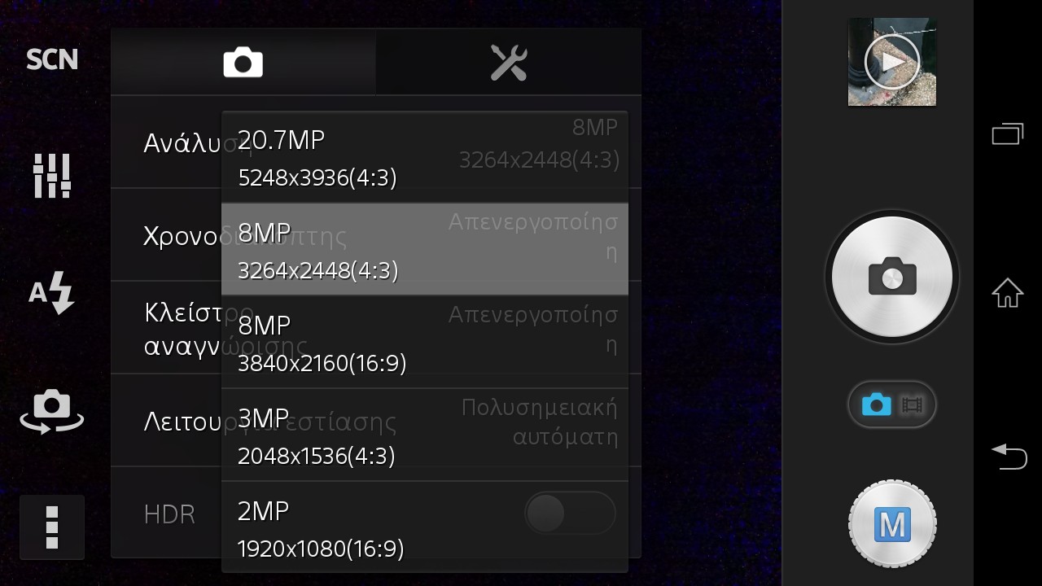Open the three-dot more options menu

pyautogui.click(x=52, y=527)
